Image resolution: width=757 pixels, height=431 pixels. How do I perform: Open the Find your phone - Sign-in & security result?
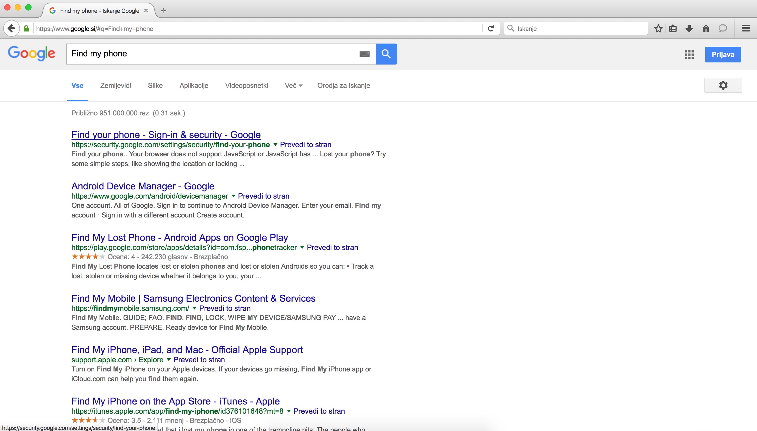[166, 135]
